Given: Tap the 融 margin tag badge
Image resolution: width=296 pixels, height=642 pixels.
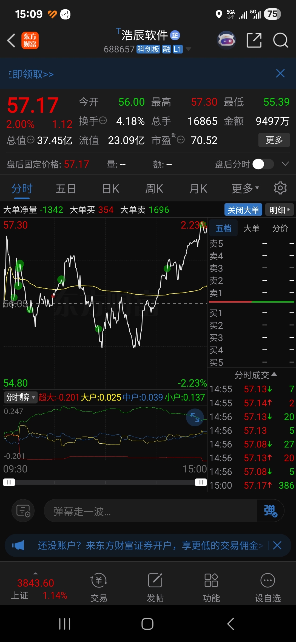Looking at the screenshot, I should pyautogui.click(x=166, y=49).
